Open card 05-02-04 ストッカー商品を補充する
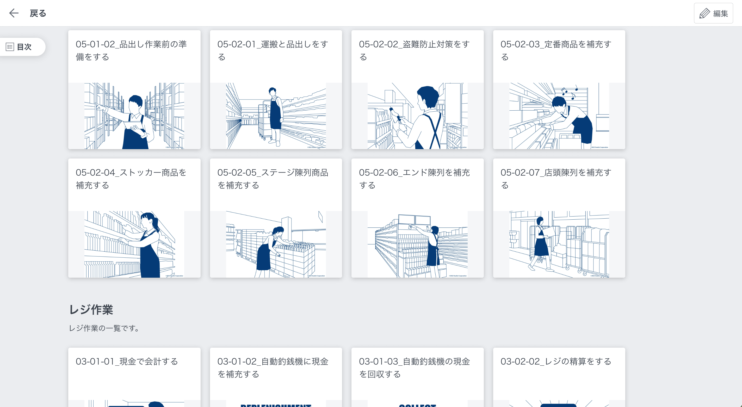Screen dimensions: 742x407 [x=134, y=218]
